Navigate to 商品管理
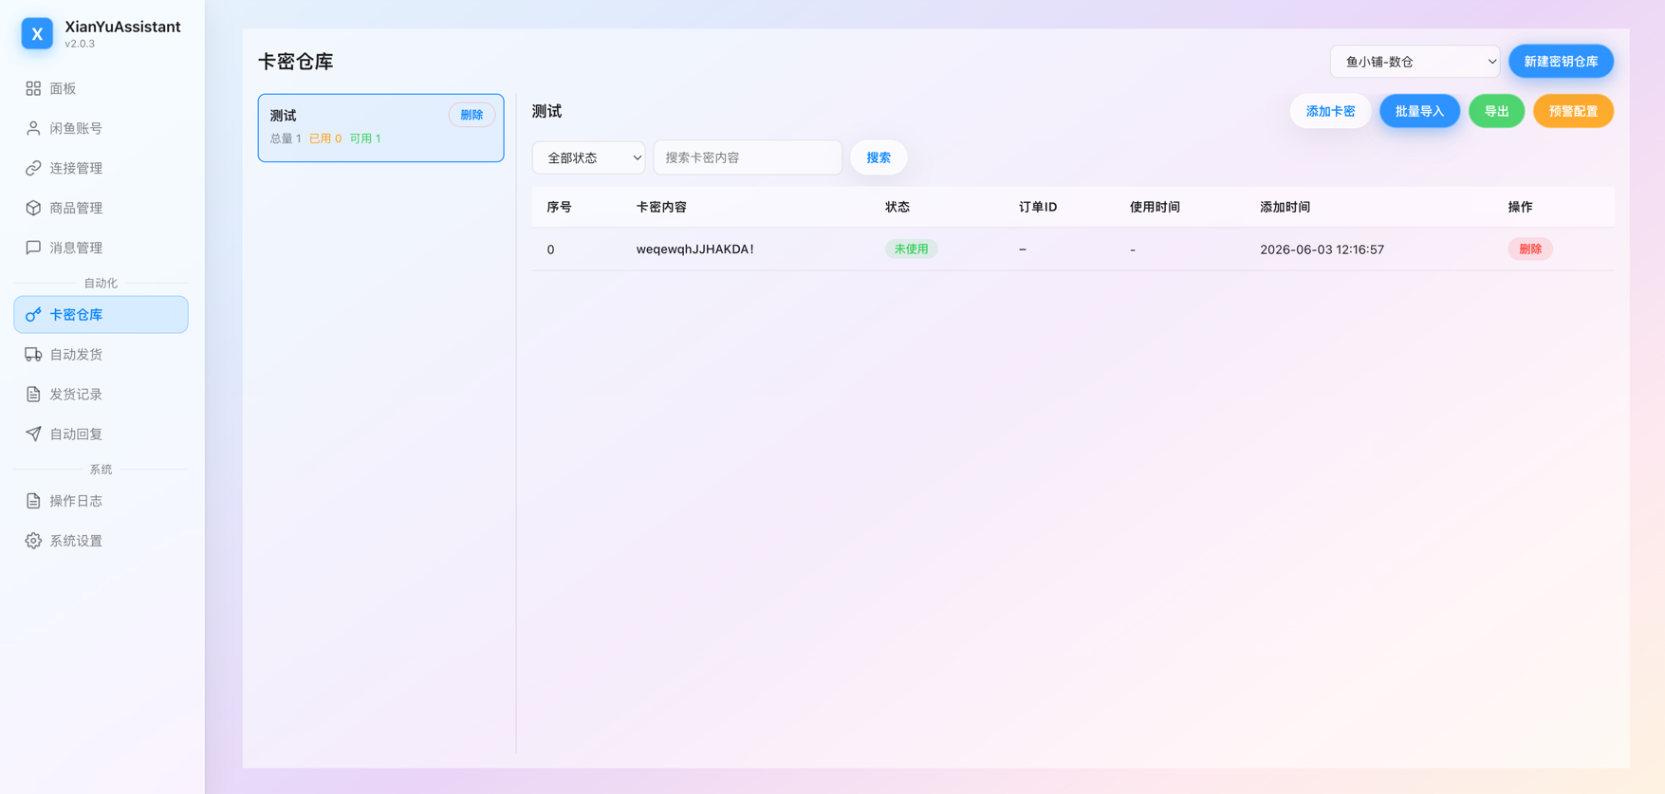 point(101,208)
